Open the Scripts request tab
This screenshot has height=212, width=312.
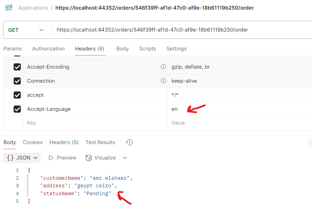pos(147,49)
